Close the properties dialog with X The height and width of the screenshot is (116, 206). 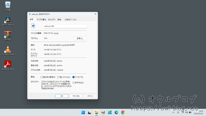(x=96, y=14)
